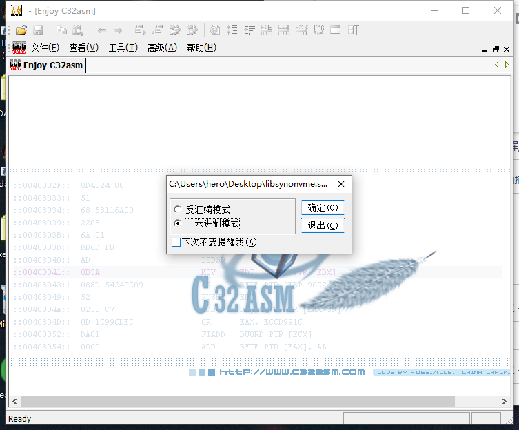
Task: Open the 查看(V) menu
Action: pyautogui.click(x=83, y=48)
